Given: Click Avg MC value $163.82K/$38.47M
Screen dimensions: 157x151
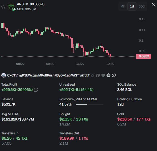Looking at the screenshot, I should click(x=18, y=119).
